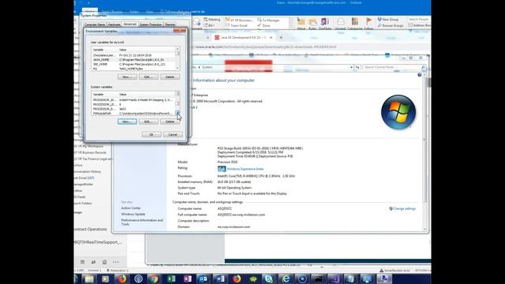505x284 pixels.
Task: Open command prompt from taskbar
Action: (x=318, y=278)
